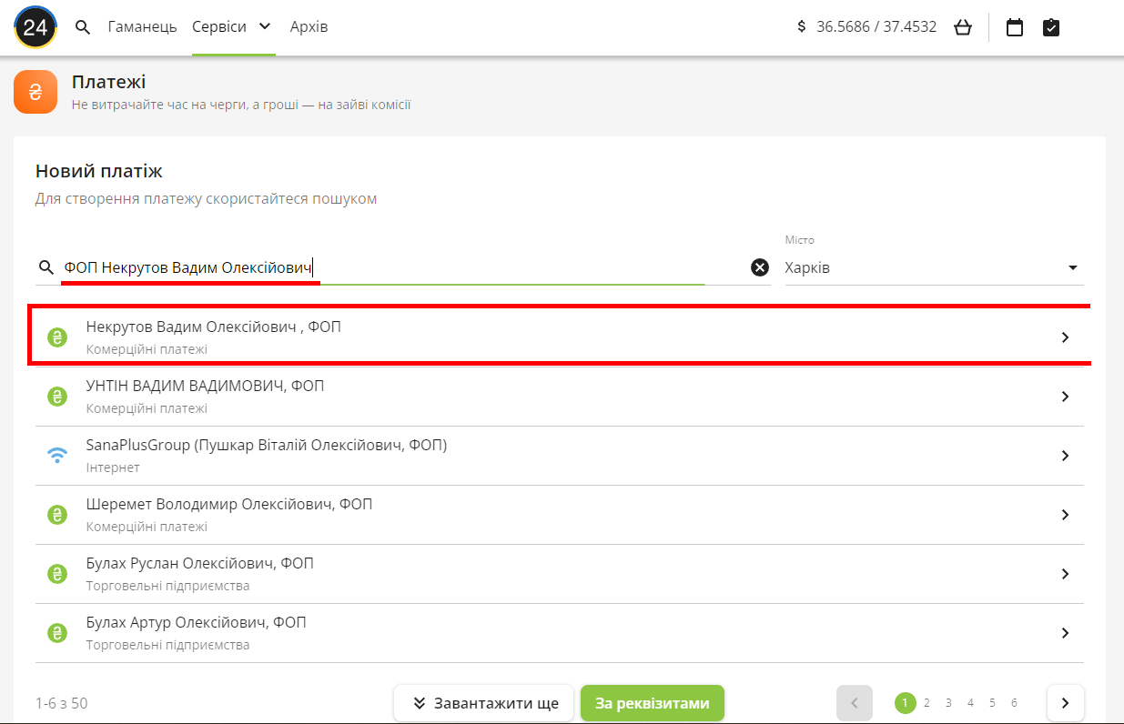Screen dimensions: 1124x724
Task: Go to page 3 of results
Action: (x=948, y=703)
